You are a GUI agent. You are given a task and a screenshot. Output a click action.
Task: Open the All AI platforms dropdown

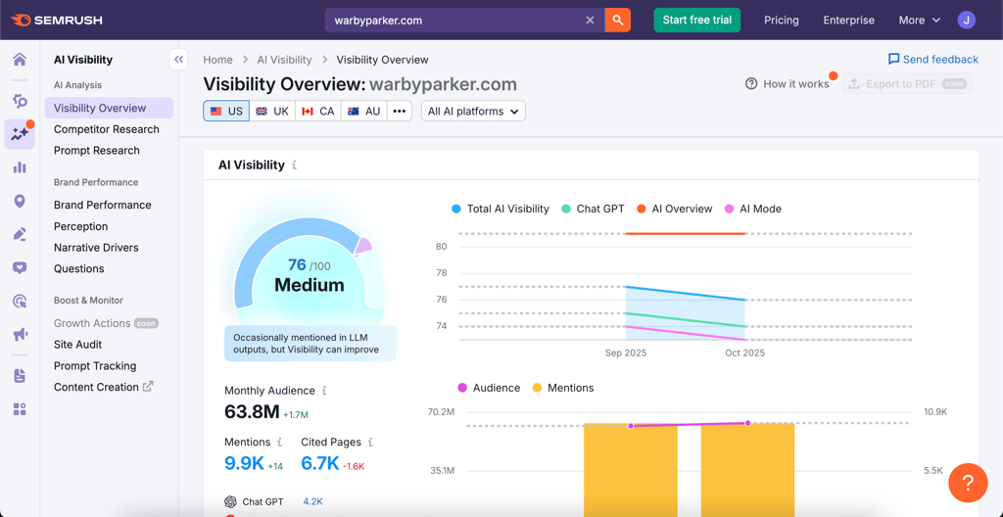473,112
